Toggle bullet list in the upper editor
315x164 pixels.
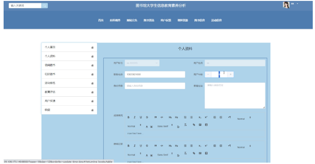click(x=191, y=117)
